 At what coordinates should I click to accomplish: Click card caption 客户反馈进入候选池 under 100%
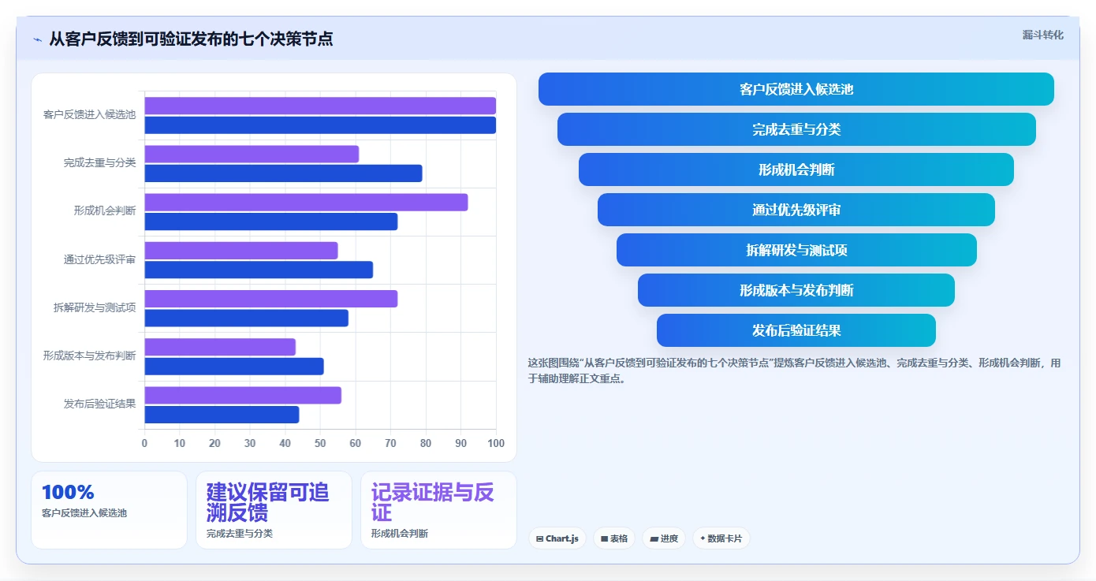click(x=84, y=513)
